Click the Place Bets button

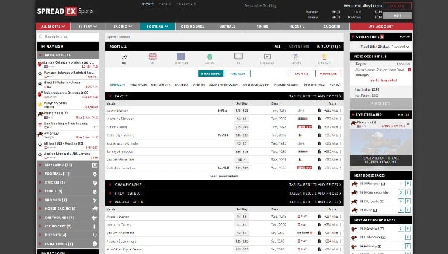[x=381, y=103]
